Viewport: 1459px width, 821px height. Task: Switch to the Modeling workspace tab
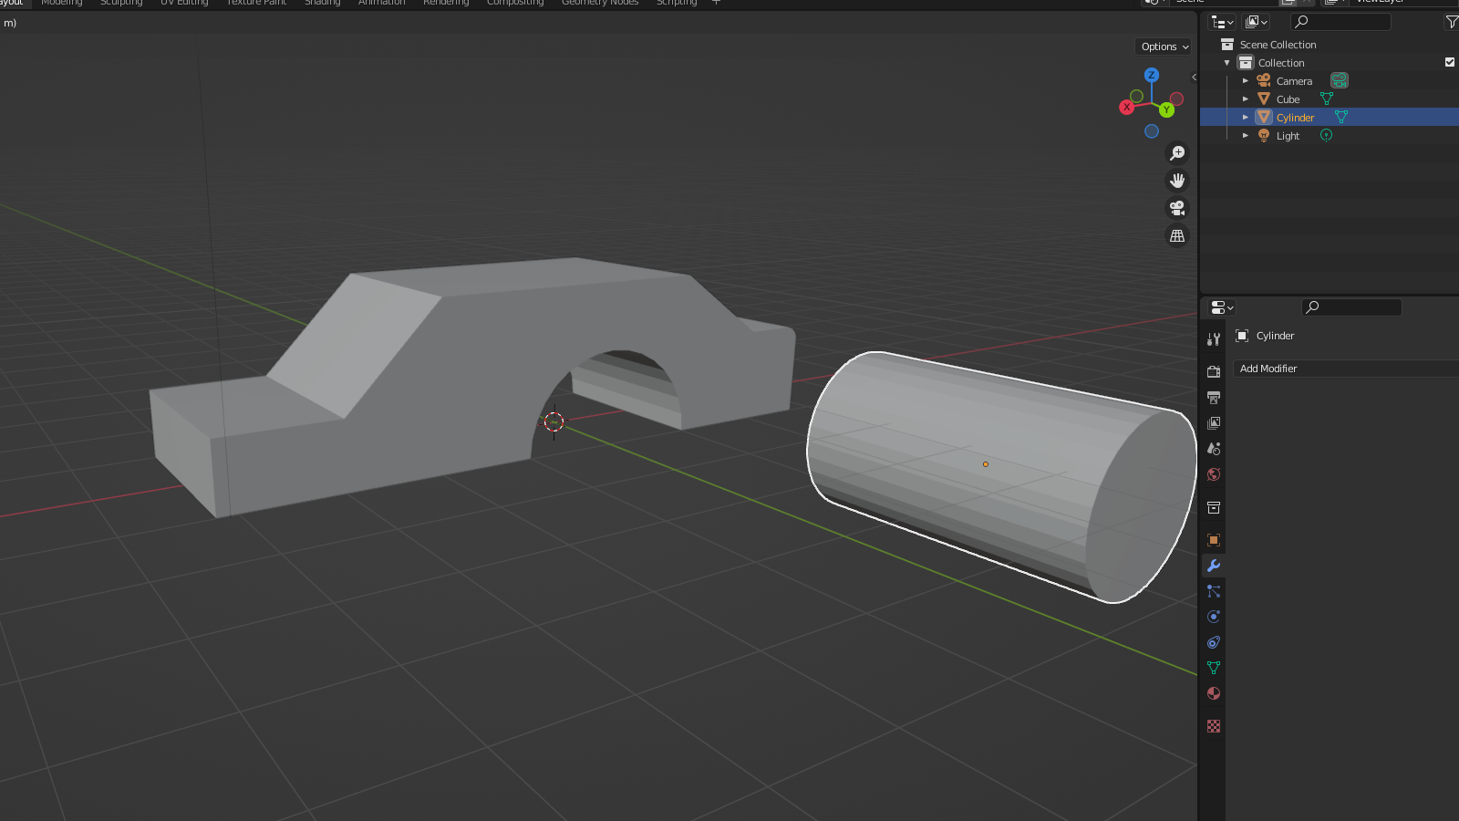[62, 3]
